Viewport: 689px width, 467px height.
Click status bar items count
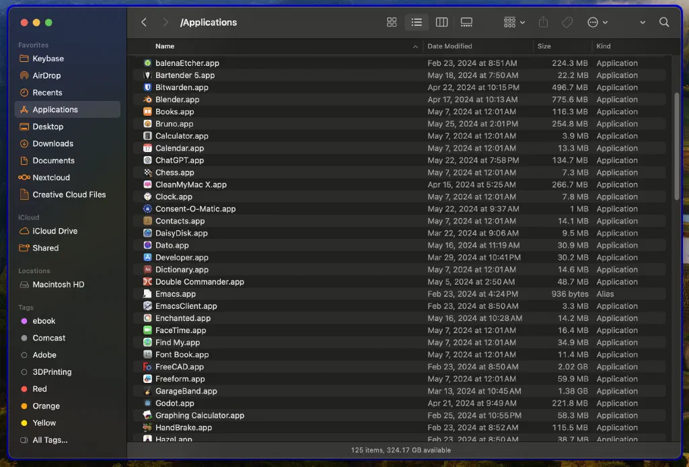401,450
